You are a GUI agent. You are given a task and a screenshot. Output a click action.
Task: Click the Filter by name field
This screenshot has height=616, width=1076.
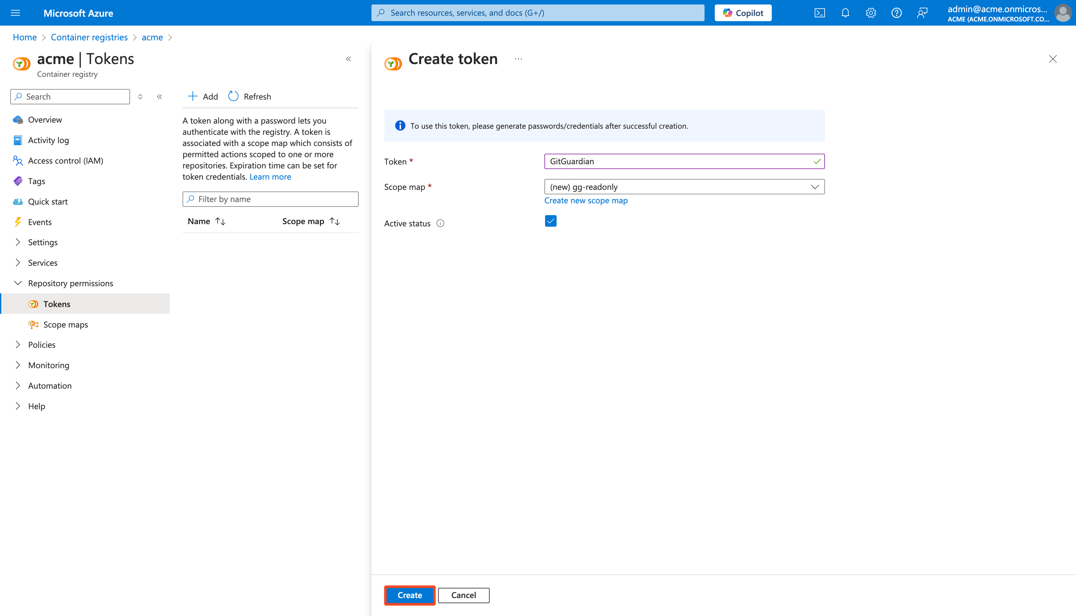(x=270, y=199)
